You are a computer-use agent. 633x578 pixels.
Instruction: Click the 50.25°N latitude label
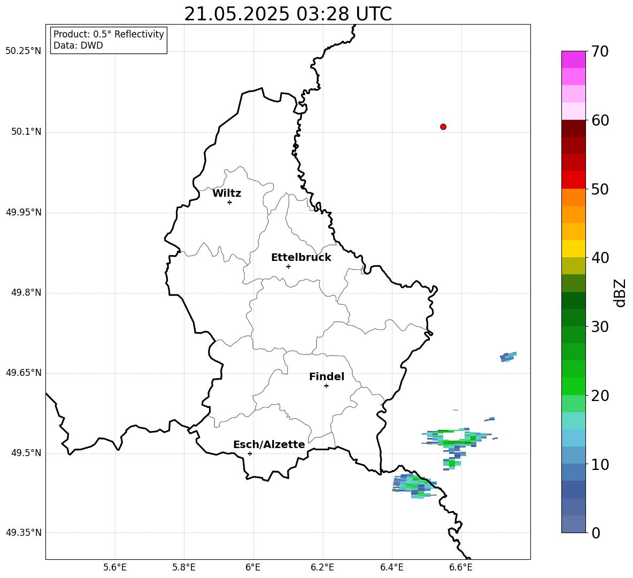pos(24,51)
